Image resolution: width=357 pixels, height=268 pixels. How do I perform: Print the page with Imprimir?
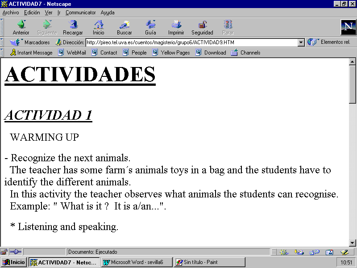(x=176, y=27)
